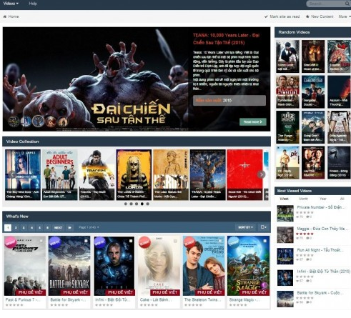Open Run All Night video link
The image size is (351, 318).
point(320,250)
